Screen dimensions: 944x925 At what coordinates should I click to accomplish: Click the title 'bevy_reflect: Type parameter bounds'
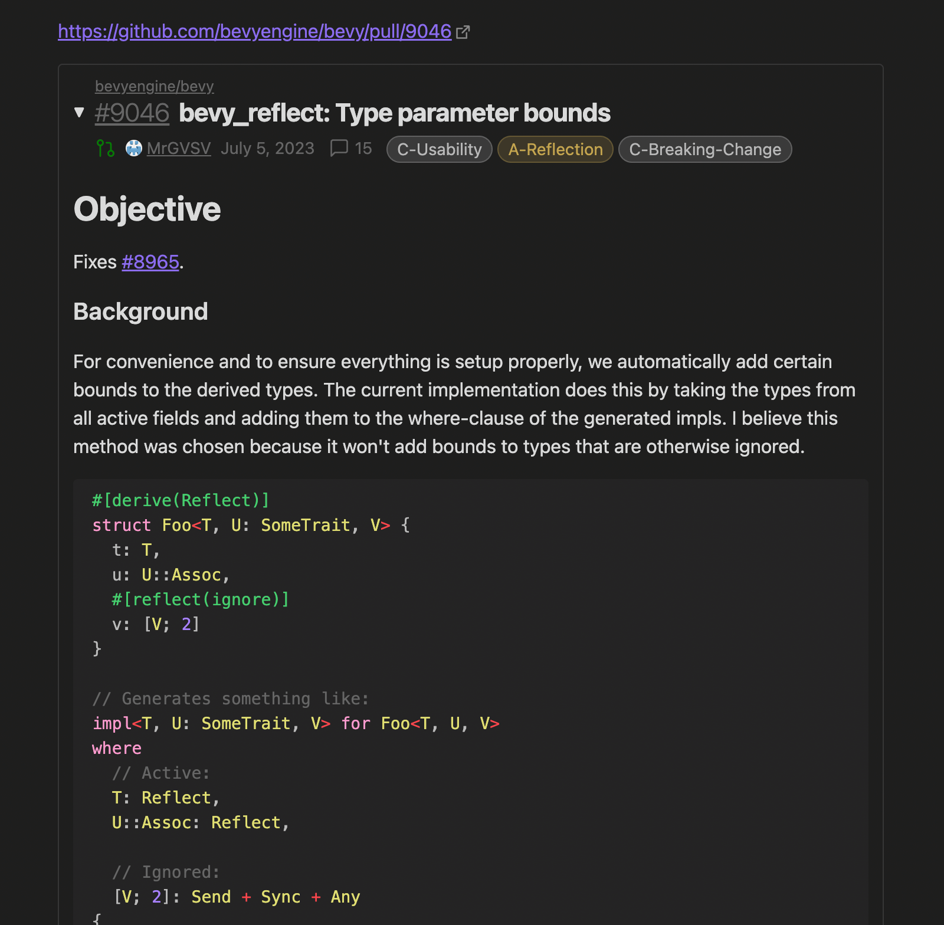tap(395, 113)
